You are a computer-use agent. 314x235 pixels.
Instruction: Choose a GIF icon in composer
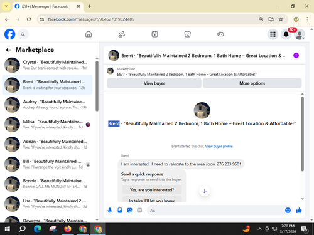coord(139,210)
